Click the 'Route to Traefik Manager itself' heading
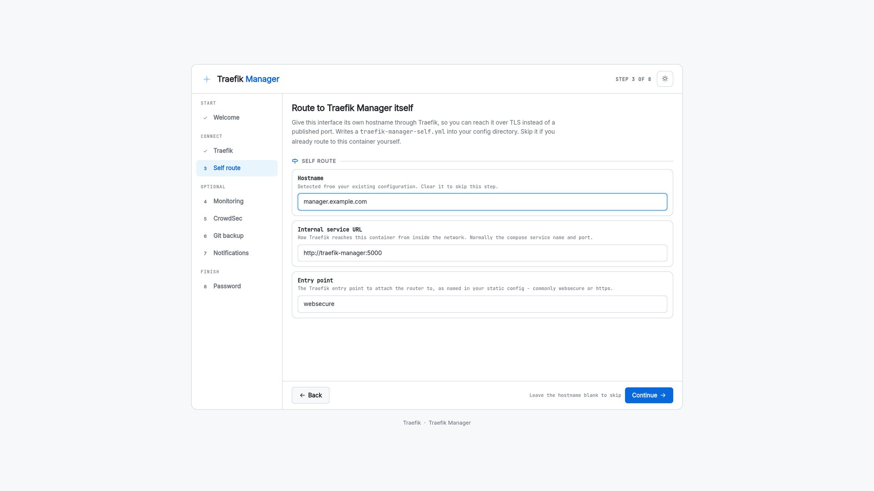This screenshot has width=874, height=491. (x=352, y=108)
